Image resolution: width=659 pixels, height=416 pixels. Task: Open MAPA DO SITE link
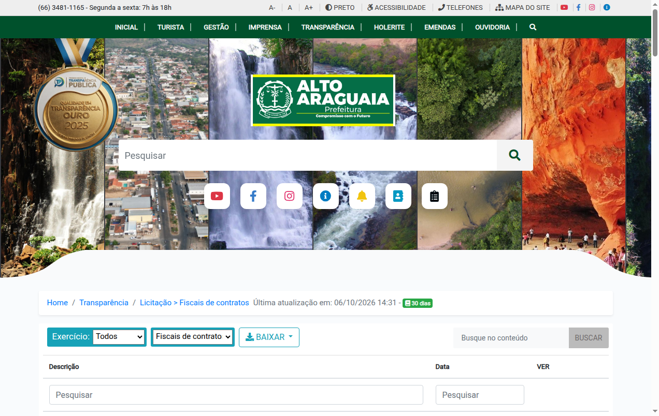point(523,8)
